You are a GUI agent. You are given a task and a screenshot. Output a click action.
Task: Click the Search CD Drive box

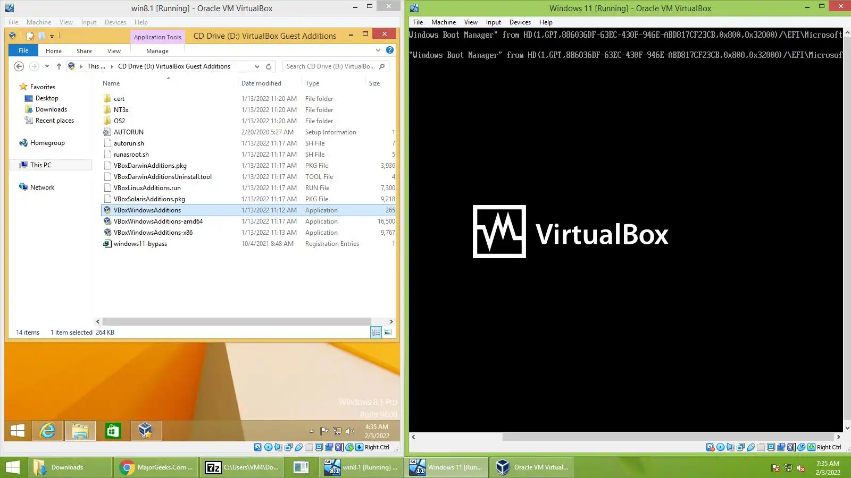tap(335, 66)
